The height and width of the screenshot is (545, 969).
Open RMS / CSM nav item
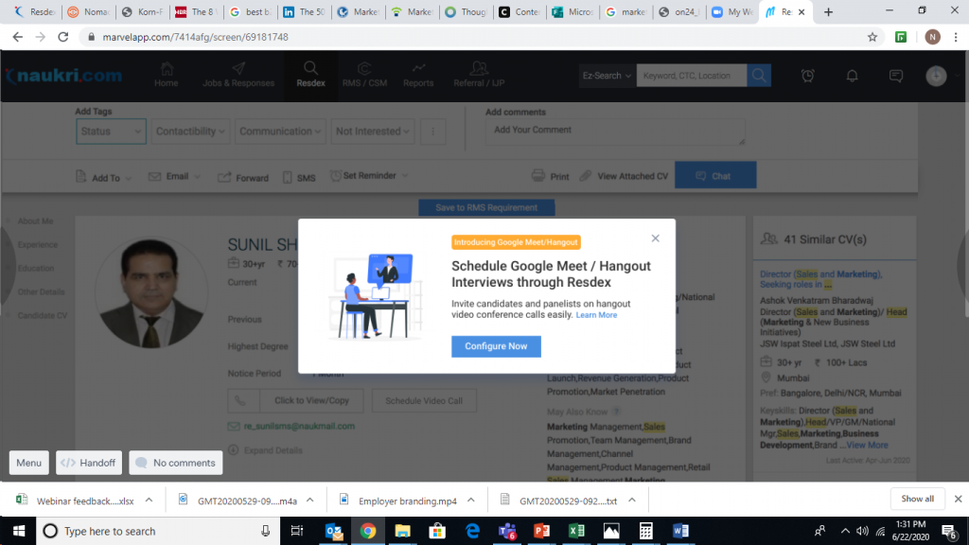tap(364, 76)
